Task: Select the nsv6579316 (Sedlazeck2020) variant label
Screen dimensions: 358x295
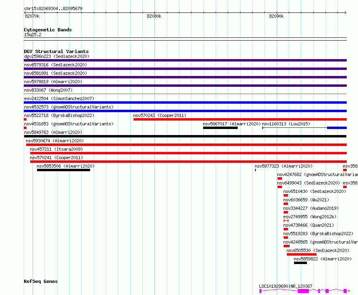Action: 56,65
